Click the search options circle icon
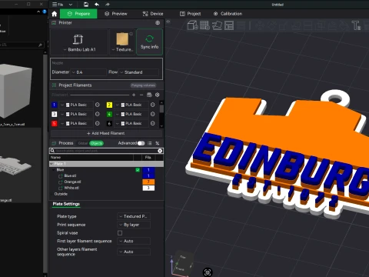This screenshot has width=369, height=277. coord(160,151)
